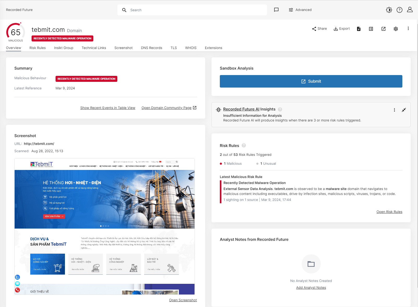Screen dimensions: 418x307
Task: Switch to the WHOIS tab
Action: 191,48
